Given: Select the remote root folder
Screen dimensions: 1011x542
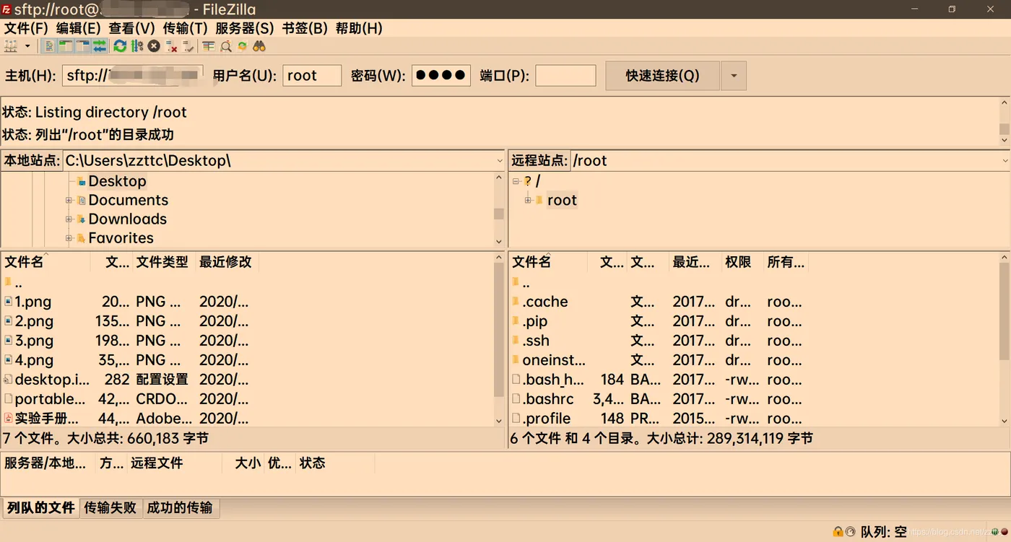Looking at the screenshot, I should (x=562, y=200).
